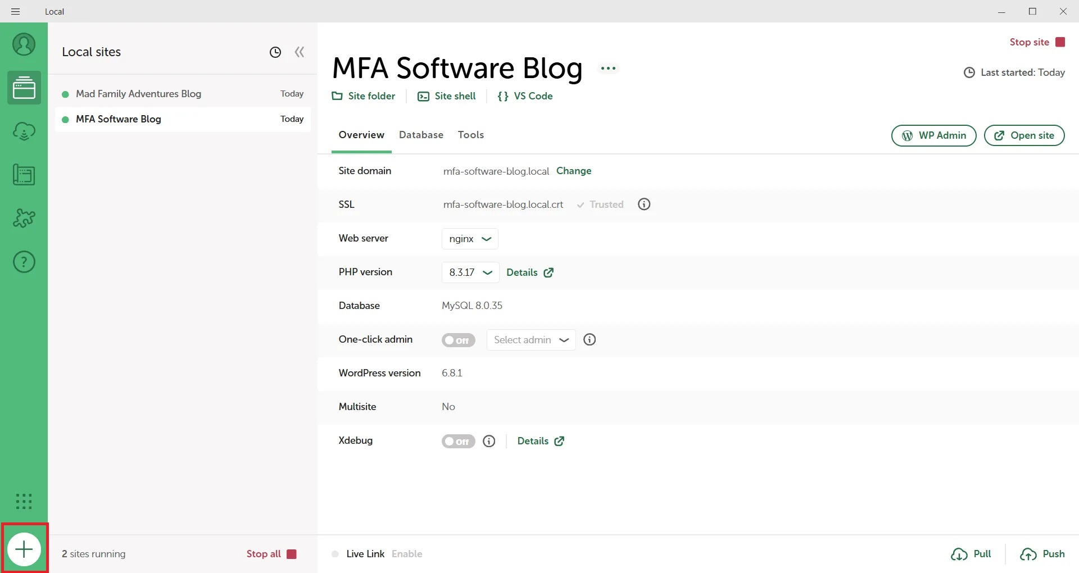Switch to the Overview tab

(x=361, y=135)
